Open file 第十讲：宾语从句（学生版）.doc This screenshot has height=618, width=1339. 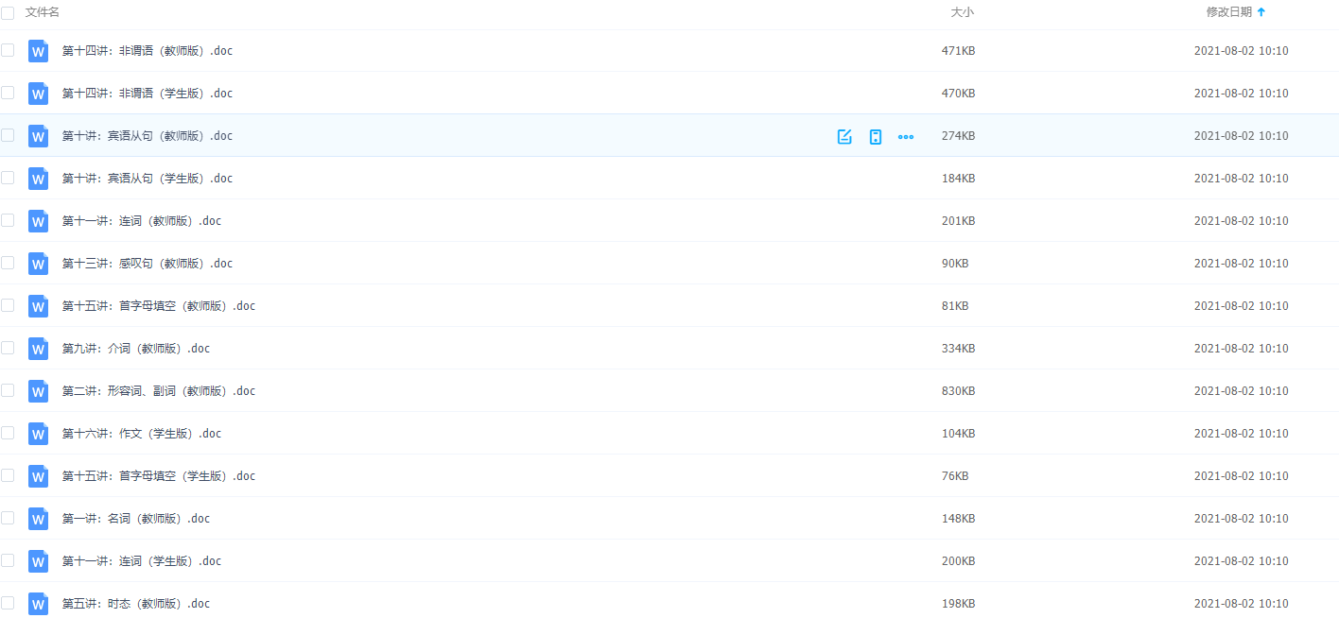(x=147, y=179)
